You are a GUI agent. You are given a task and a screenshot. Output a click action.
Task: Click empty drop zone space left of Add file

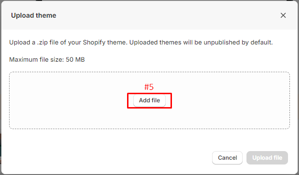pos(68,100)
